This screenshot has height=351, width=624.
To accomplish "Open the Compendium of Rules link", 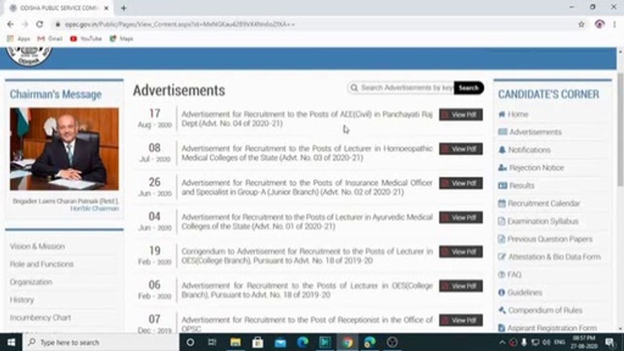I will pyautogui.click(x=540, y=310).
